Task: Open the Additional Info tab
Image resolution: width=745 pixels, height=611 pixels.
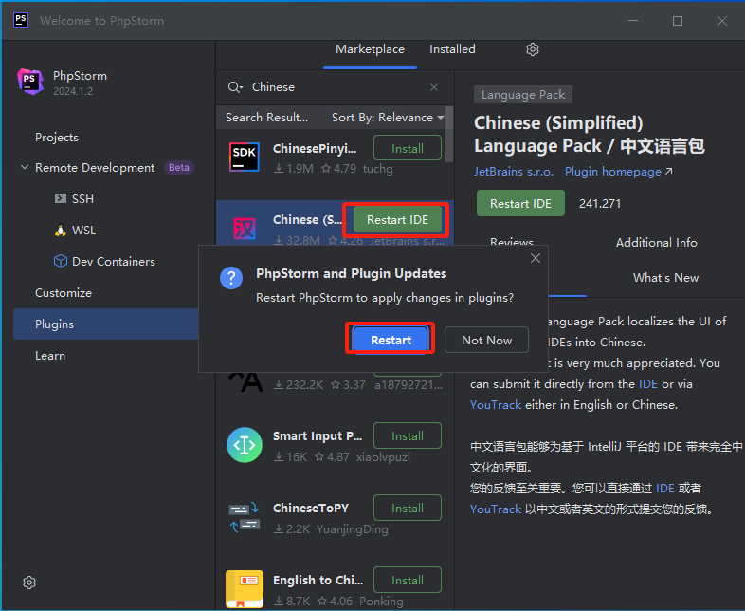Action: 657,243
